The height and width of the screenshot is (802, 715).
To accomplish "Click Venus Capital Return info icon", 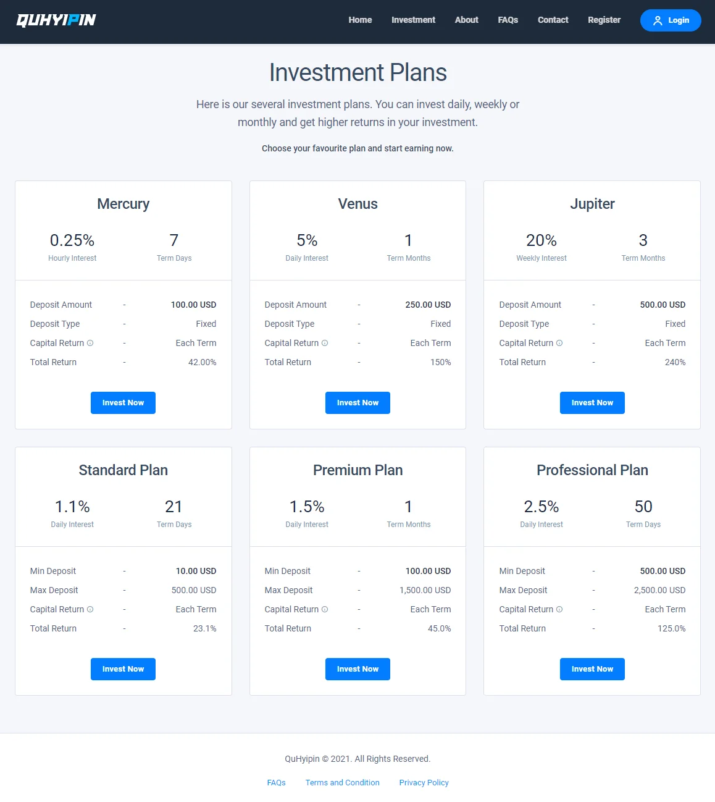I will (325, 343).
